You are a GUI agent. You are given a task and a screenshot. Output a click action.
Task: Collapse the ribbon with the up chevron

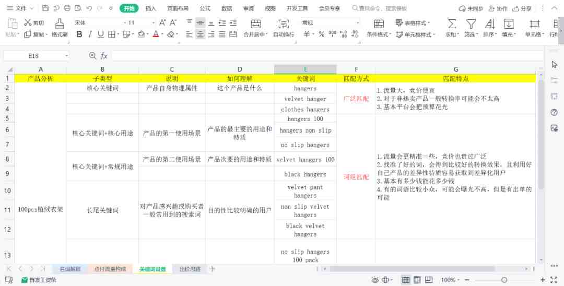click(x=554, y=8)
